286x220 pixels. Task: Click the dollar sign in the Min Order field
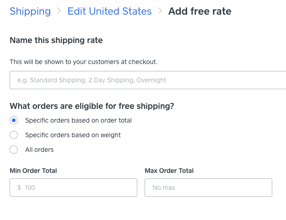(19, 188)
